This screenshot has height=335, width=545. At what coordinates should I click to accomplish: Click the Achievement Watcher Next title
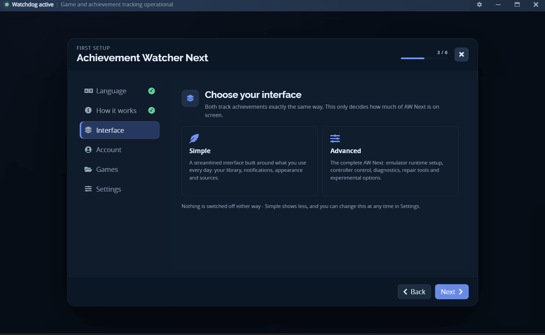(x=142, y=58)
